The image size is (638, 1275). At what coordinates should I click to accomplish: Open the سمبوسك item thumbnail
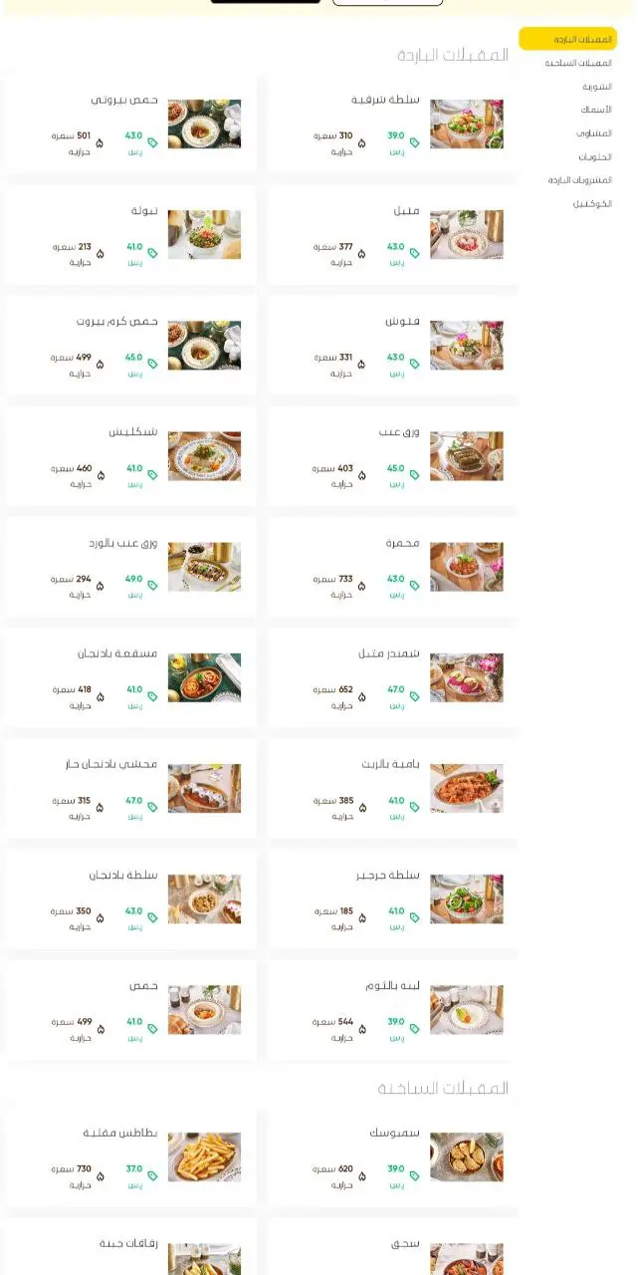(467, 1157)
